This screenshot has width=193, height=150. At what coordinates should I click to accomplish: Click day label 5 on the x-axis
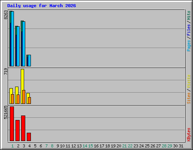[x=35, y=146]
